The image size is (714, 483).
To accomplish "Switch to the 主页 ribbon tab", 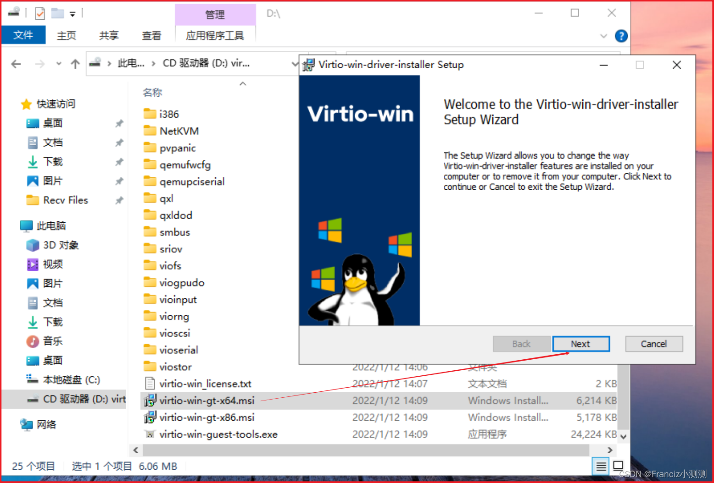I will [66, 35].
